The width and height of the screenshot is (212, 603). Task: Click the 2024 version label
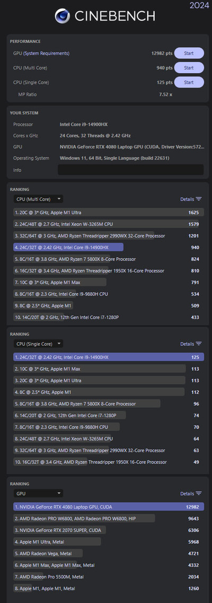tap(199, 5)
